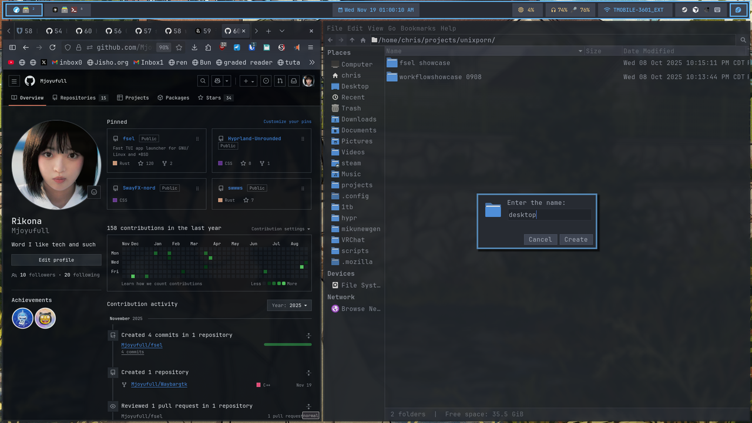Click the keyboard layout icon in the tray
Viewport: 752px width, 423px height.
coord(717,9)
